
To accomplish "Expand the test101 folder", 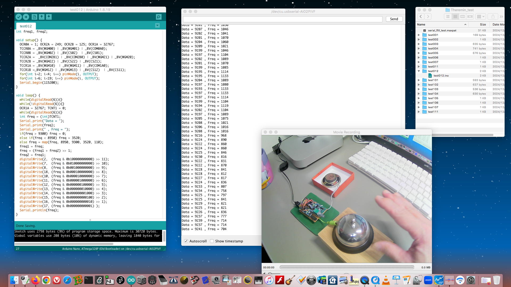I will pyautogui.click(x=419, y=80).
